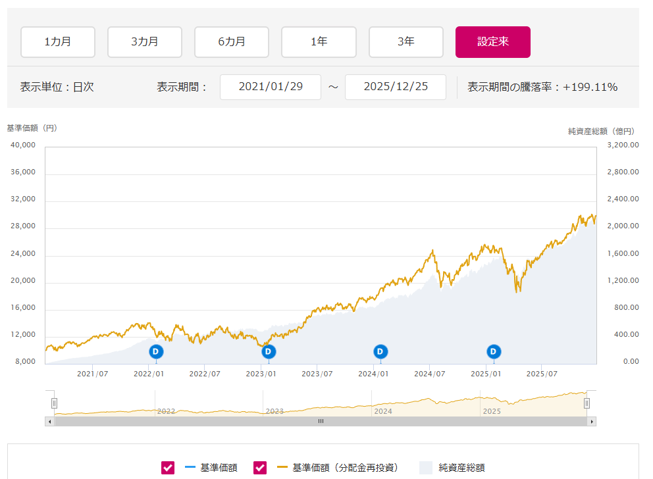
Task: Click the scrollbar right arrow under the chart
Action: coord(592,421)
